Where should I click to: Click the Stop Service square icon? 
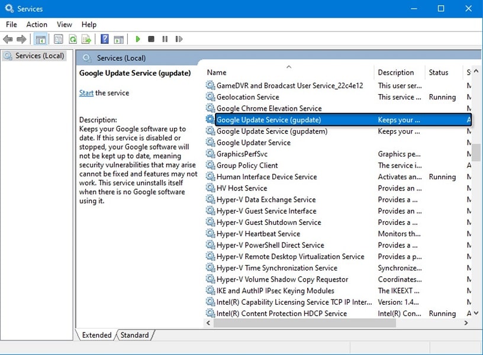click(151, 39)
